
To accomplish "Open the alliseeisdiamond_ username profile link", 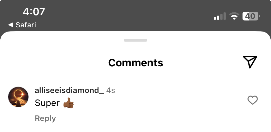I will tap(69, 90).
